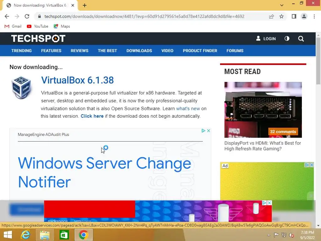
Task: Open the taskbar clock 7:38 PM
Action: coord(308,235)
